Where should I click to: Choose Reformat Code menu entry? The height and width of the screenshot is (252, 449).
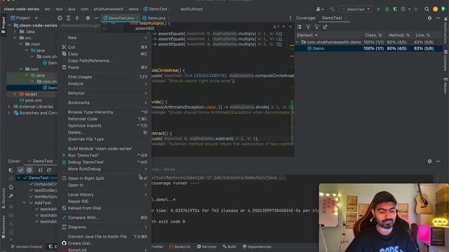(105, 119)
